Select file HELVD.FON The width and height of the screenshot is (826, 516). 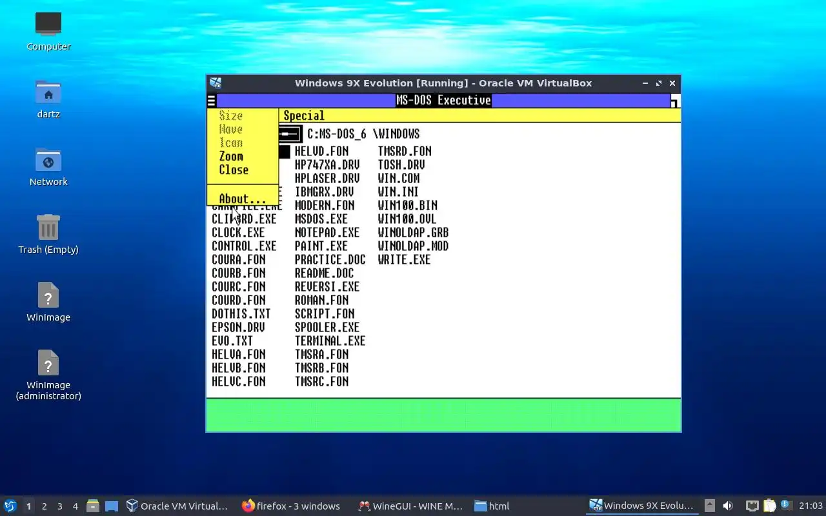pyautogui.click(x=321, y=152)
